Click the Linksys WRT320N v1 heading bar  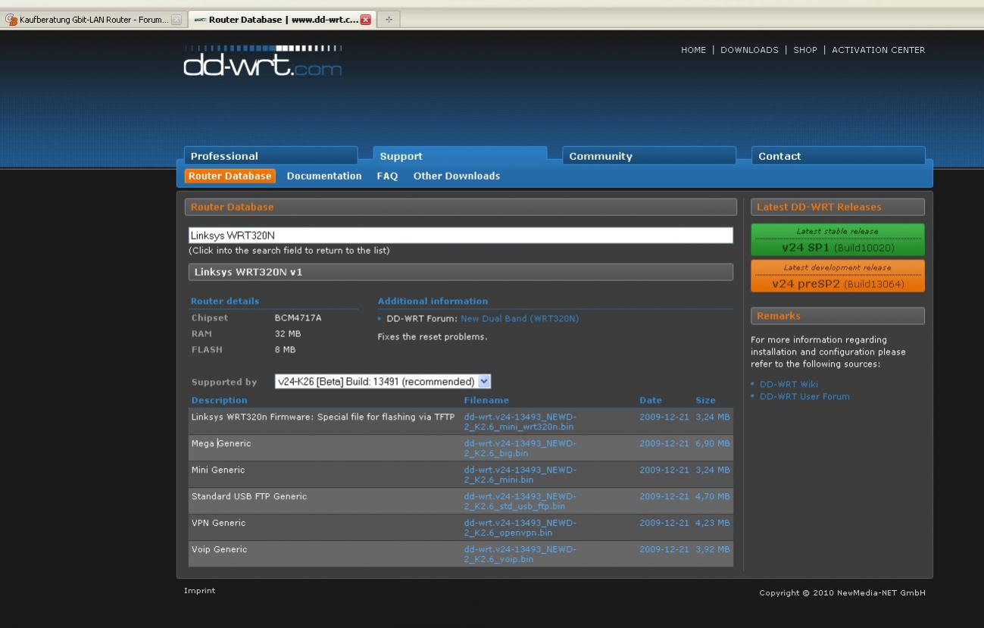tap(461, 272)
